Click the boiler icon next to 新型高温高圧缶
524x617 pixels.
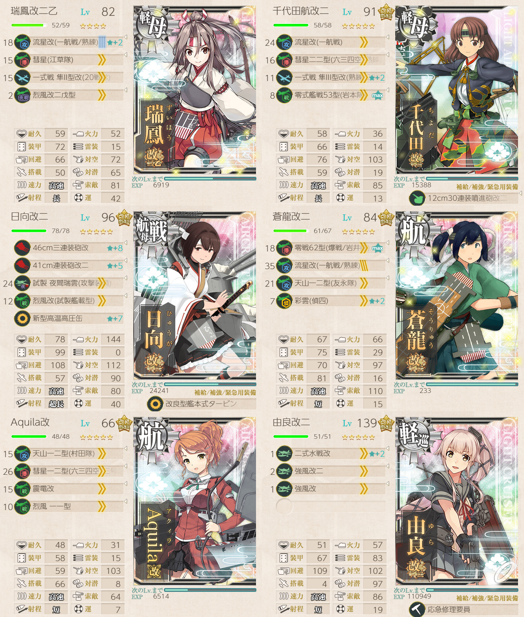pyautogui.click(x=23, y=319)
